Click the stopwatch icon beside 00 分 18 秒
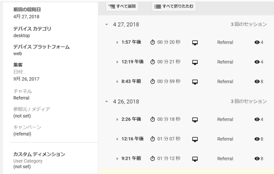Image resolution: width=274 pixels, height=174 pixels. [x=153, y=119]
